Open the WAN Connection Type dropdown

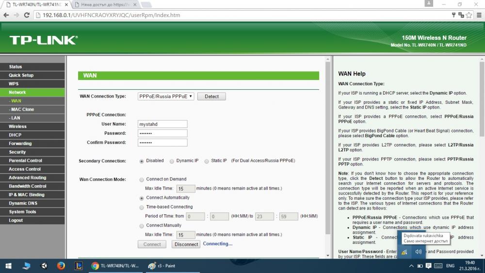tap(166, 96)
